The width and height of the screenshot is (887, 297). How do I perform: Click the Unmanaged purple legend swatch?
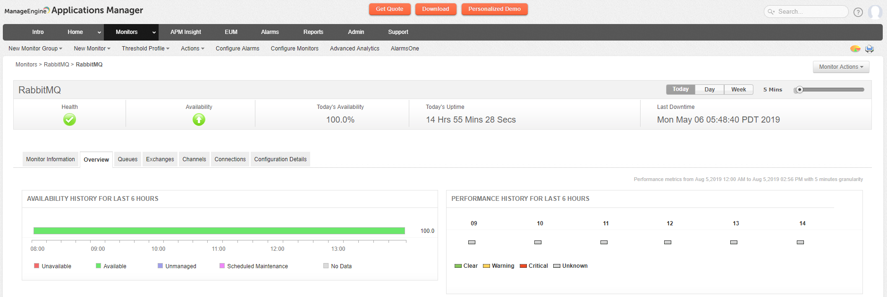click(160, 266)
